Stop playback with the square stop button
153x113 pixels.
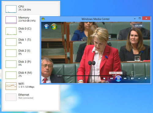pyautogui.click(x=104, y=78)
